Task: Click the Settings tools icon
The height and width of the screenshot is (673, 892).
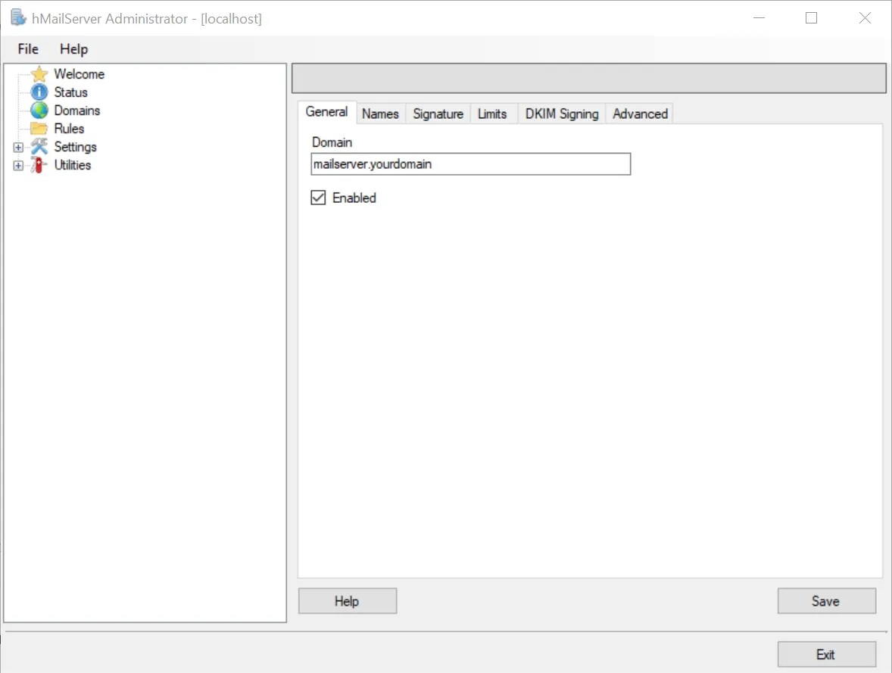Action: click(x=39, y=147)
